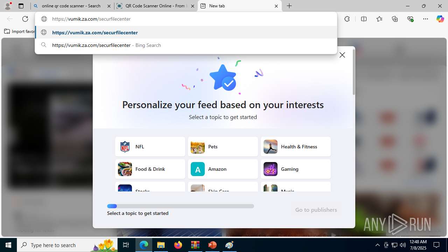Open the taskbar clock and date
448x252 pixels.
[418, 245]
